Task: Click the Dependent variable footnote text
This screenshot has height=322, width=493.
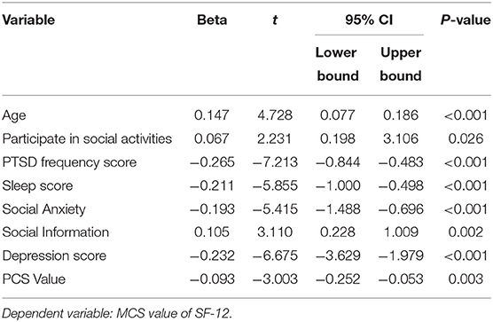Action: (x=117, y=313)
